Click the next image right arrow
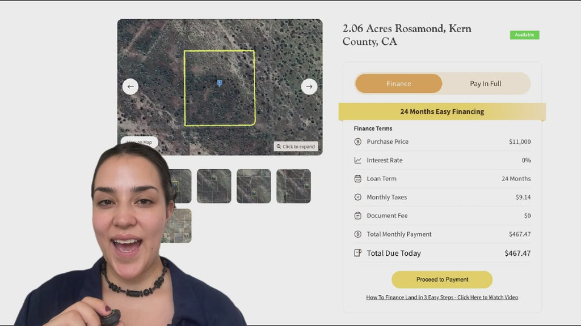The width and height of the screenshot is (581, 326). [309, 87]
